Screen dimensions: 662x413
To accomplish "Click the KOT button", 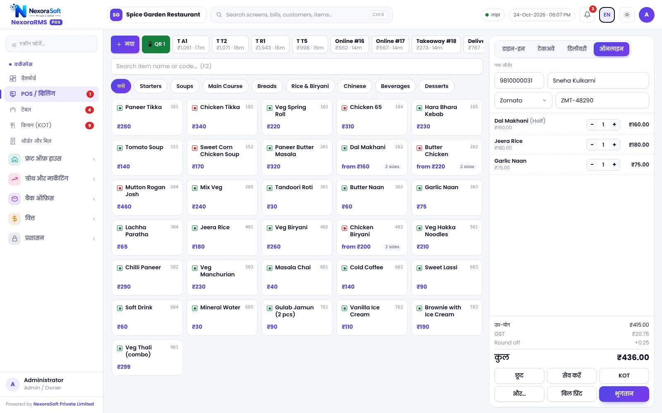I will tap(624, 376).
